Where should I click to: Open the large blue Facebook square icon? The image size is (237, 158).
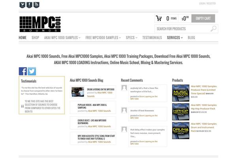click(23, 71)
